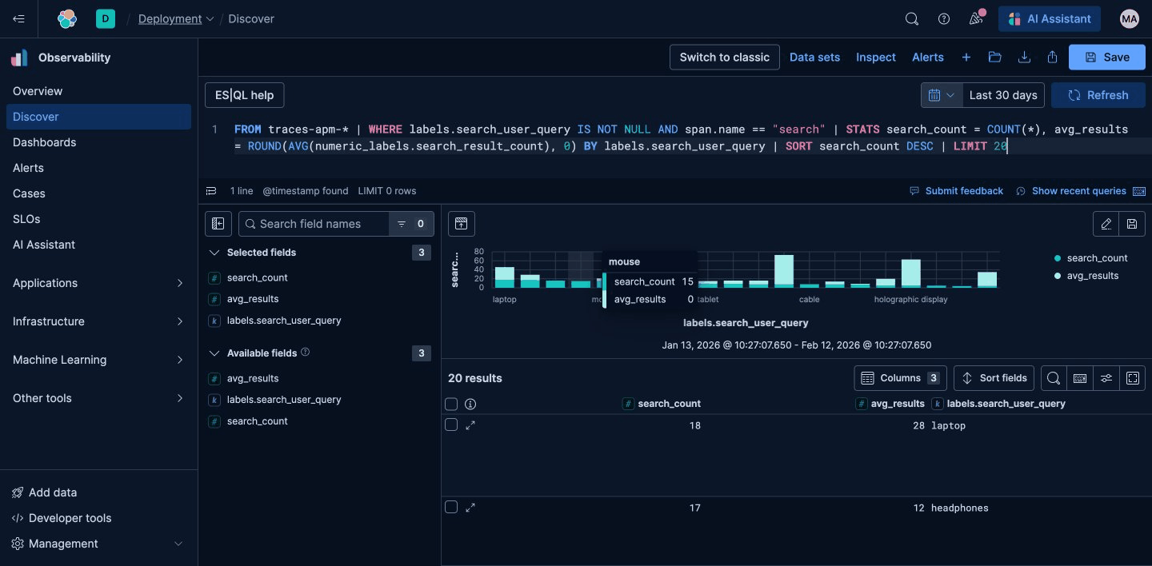This screenshot has height=566, width=1152.
Task: Open the Columns selector
Action: (901, 378)
